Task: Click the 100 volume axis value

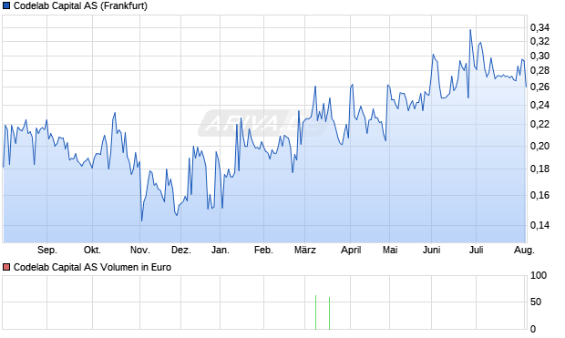Action: (539, 276)
